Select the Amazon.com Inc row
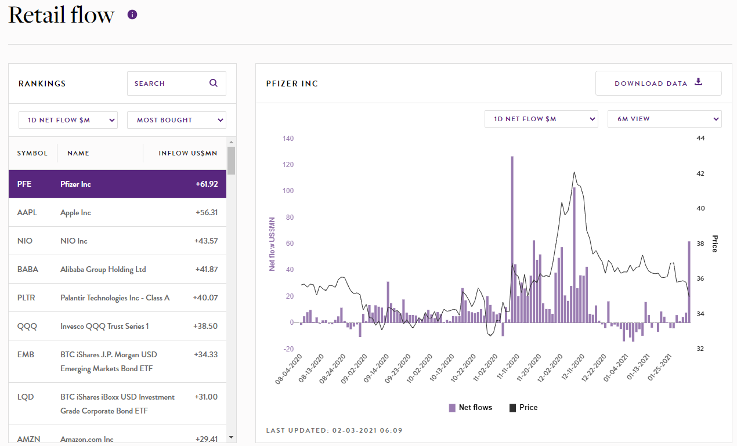 coord(117,435)
